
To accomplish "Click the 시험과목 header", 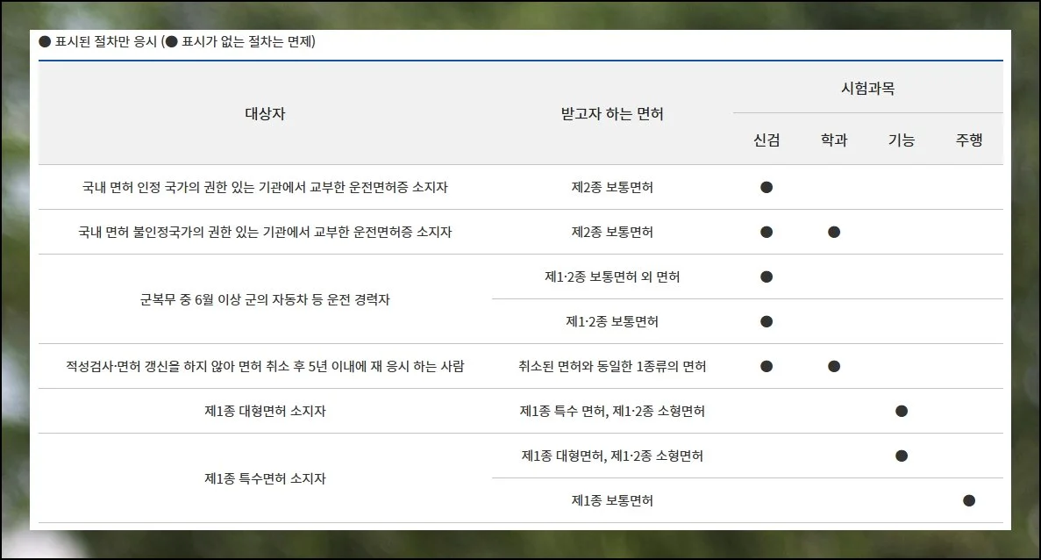I will point(867,89).
